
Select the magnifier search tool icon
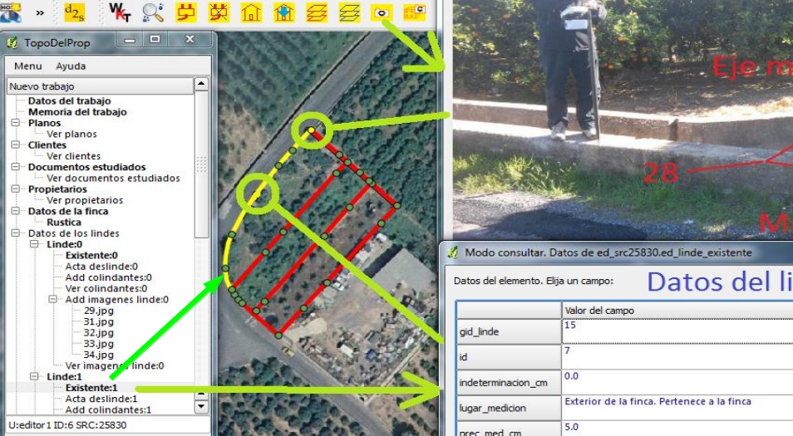pyautogui.click(x=153, y=12)
